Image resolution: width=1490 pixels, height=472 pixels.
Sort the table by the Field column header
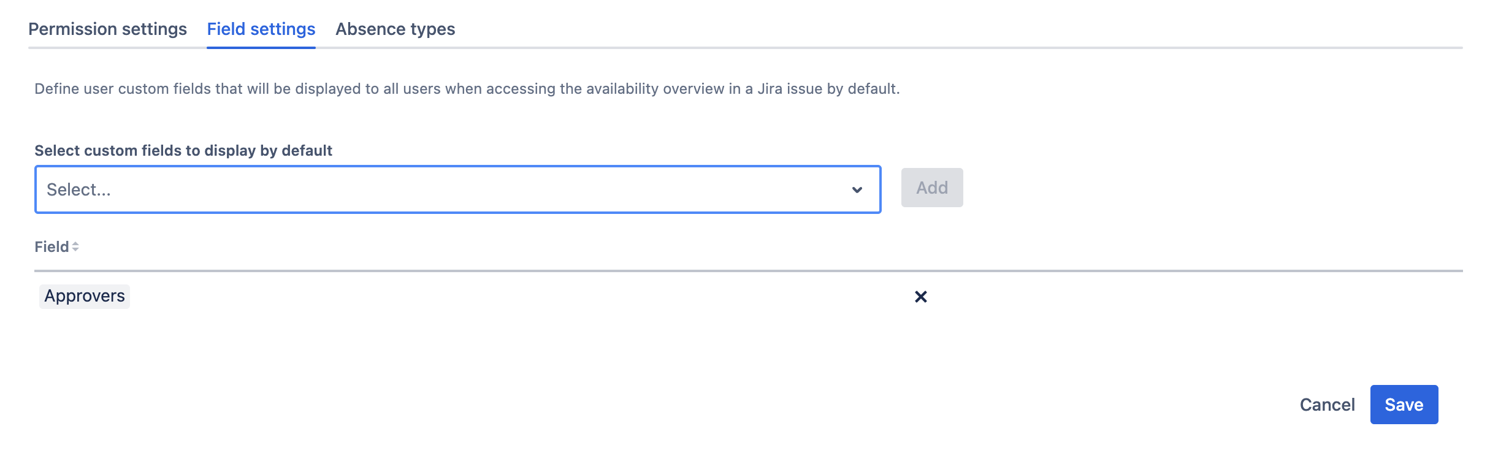click(52, 246)
